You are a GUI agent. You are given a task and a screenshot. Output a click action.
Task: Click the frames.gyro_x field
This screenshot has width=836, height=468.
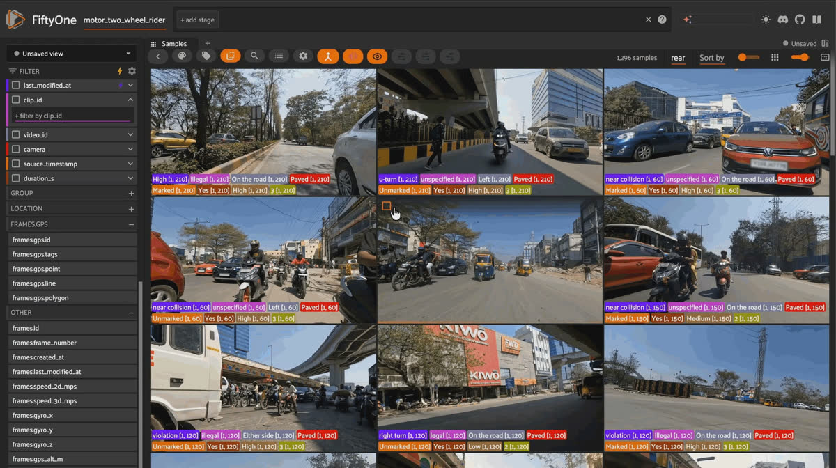point(73,416)
